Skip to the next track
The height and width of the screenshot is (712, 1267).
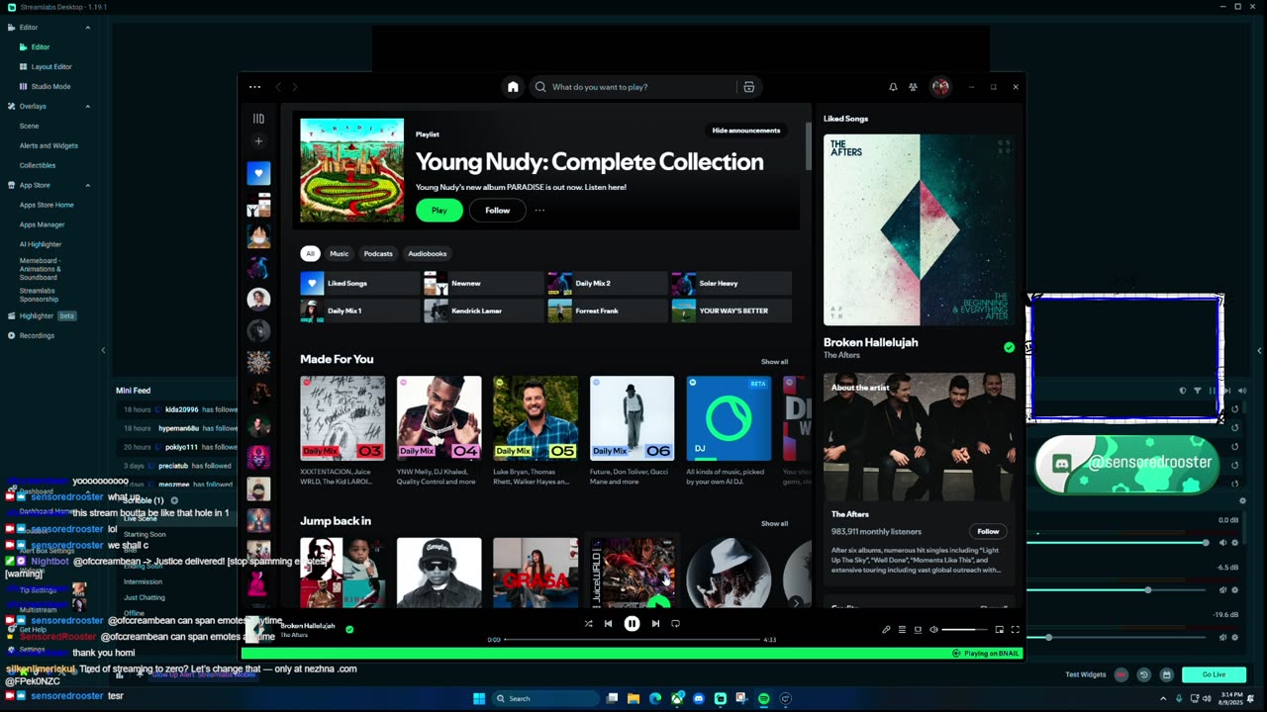[655, 624]
